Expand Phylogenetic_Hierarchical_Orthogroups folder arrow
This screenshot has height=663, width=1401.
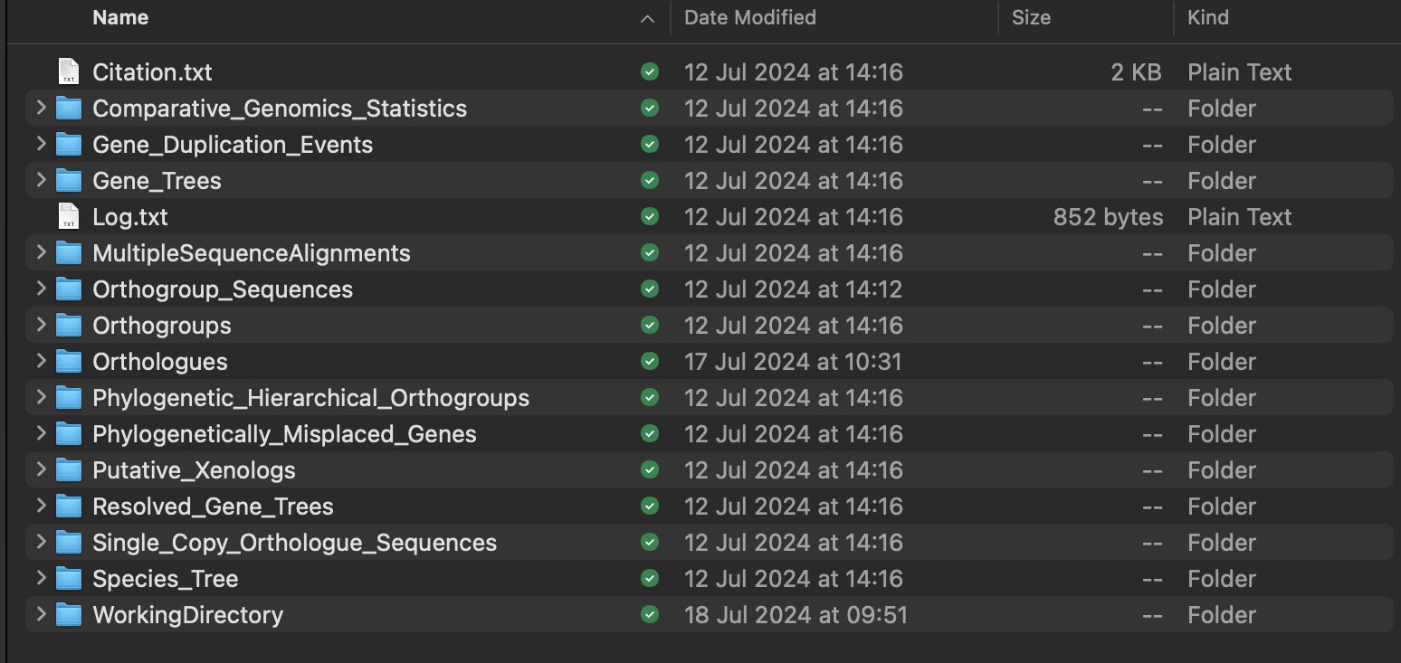coord(41,397)
